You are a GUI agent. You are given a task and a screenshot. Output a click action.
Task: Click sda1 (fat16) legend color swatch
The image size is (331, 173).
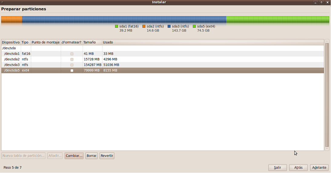(x=117, y=26)
